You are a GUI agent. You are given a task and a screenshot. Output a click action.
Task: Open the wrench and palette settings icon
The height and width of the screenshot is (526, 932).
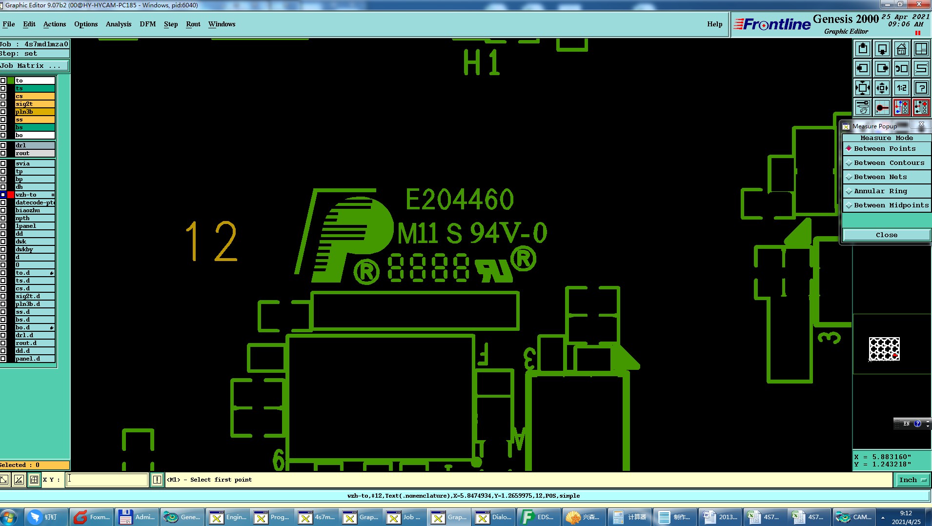point(863,107)
